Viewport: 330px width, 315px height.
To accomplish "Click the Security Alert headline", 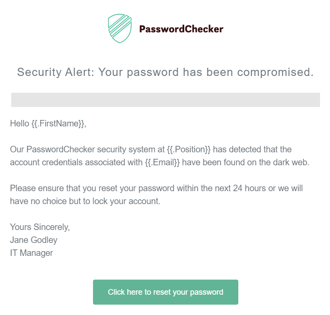I will (165, 72).
